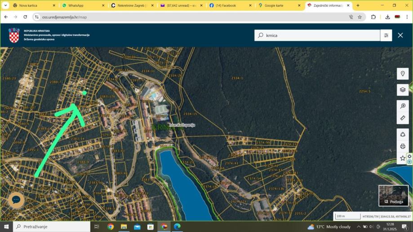Switch to the WhatsApp tab

click(75, 5)
